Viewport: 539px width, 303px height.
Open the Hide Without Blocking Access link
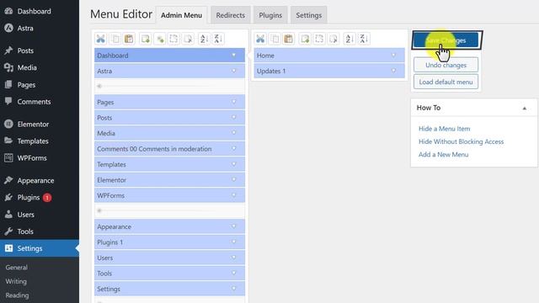coord(461,141)
